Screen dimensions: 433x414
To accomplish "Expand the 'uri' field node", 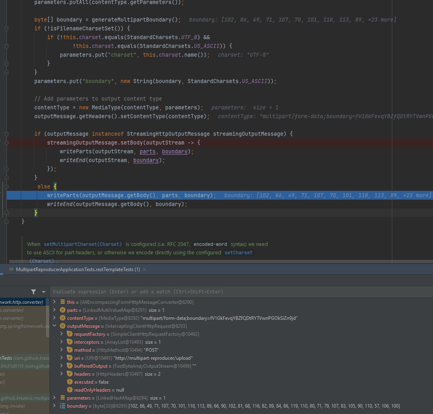I will point(61,358).
